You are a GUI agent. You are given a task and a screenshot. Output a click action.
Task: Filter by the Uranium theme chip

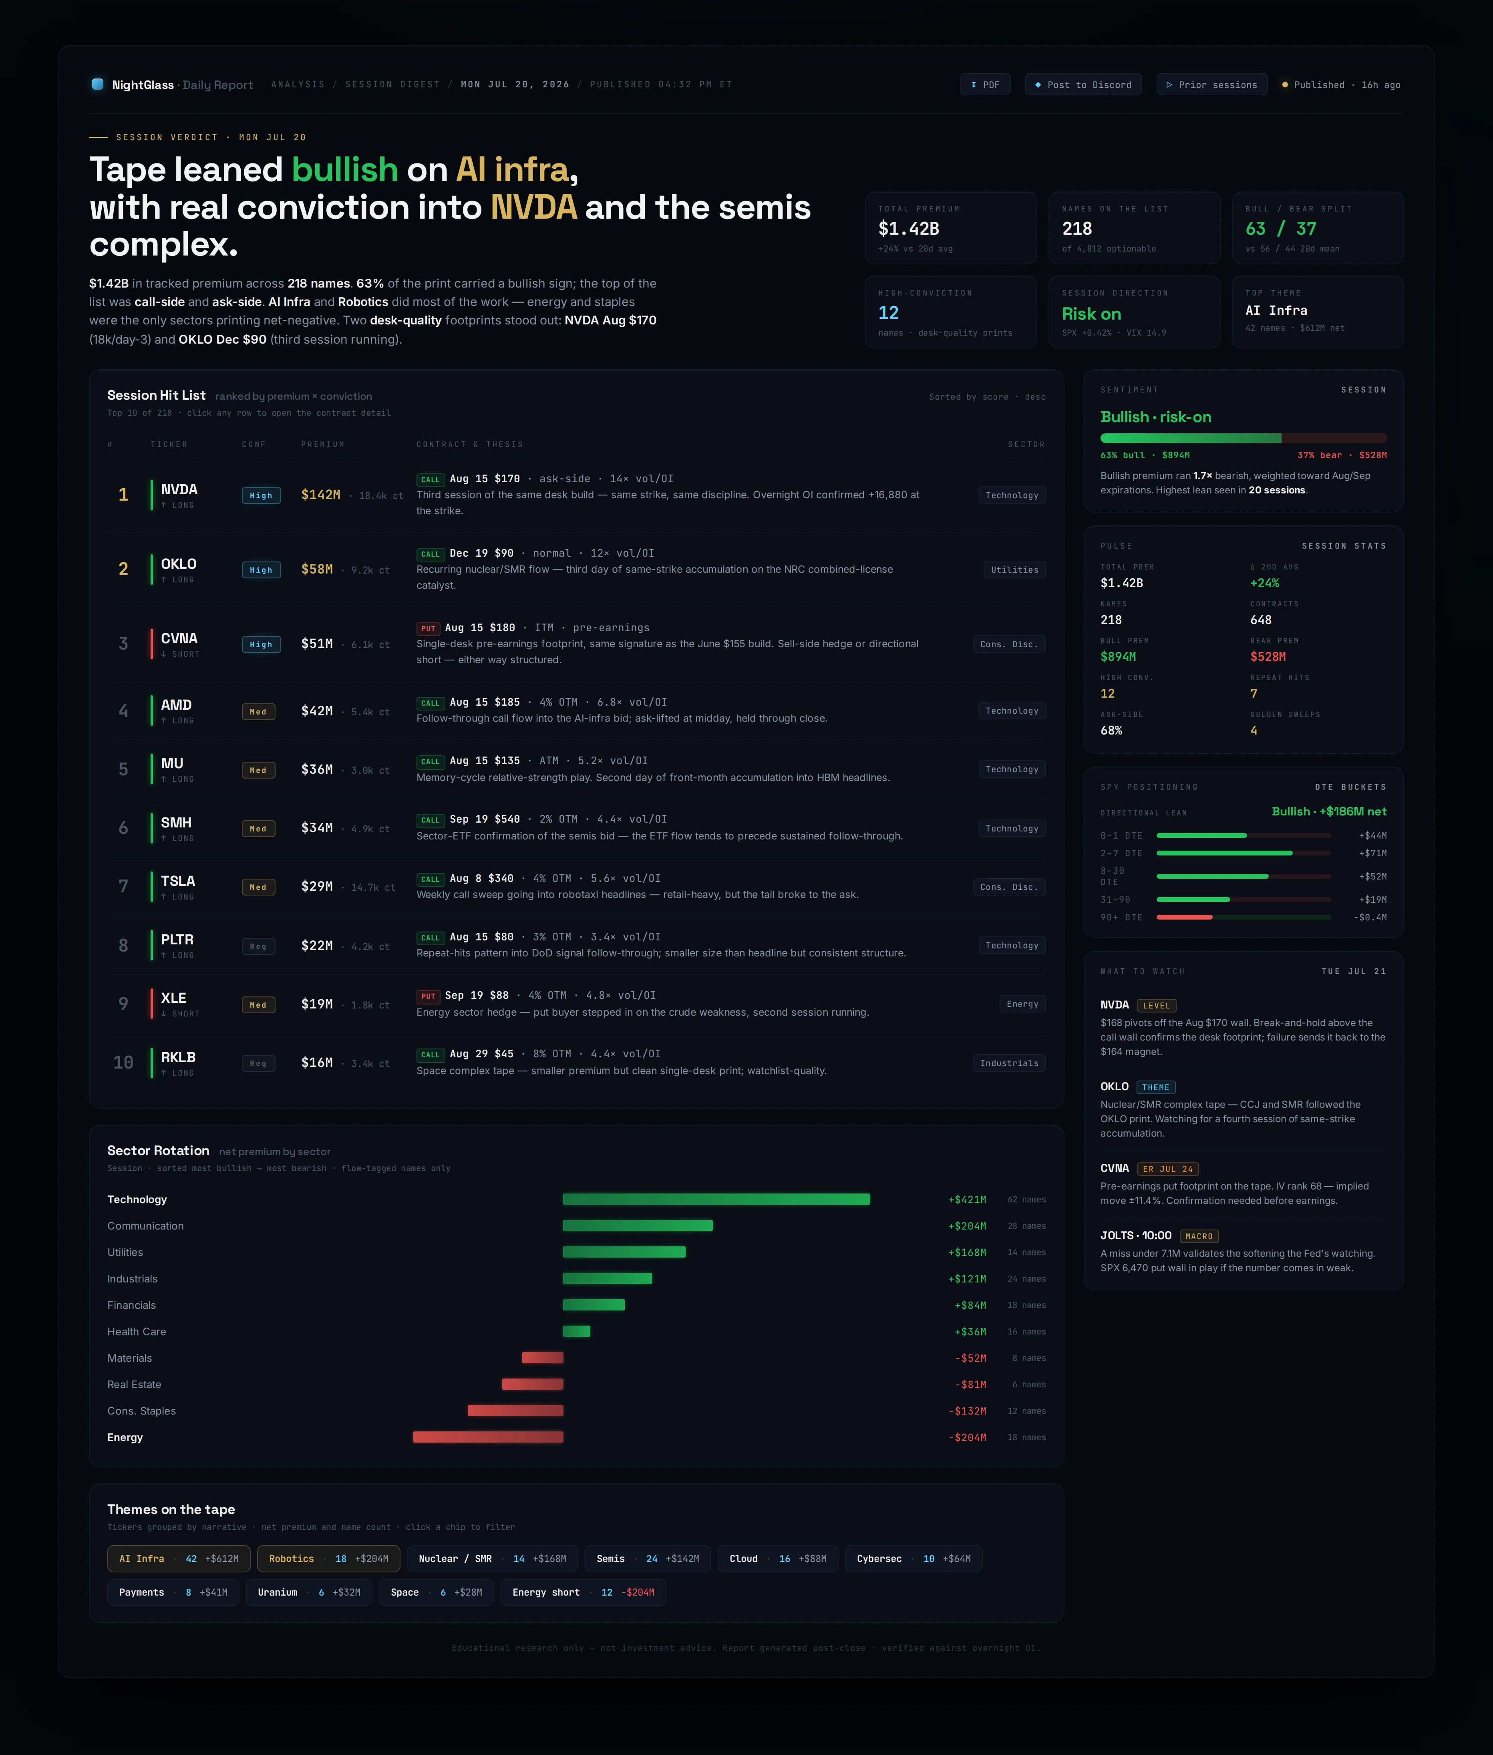309,1592
